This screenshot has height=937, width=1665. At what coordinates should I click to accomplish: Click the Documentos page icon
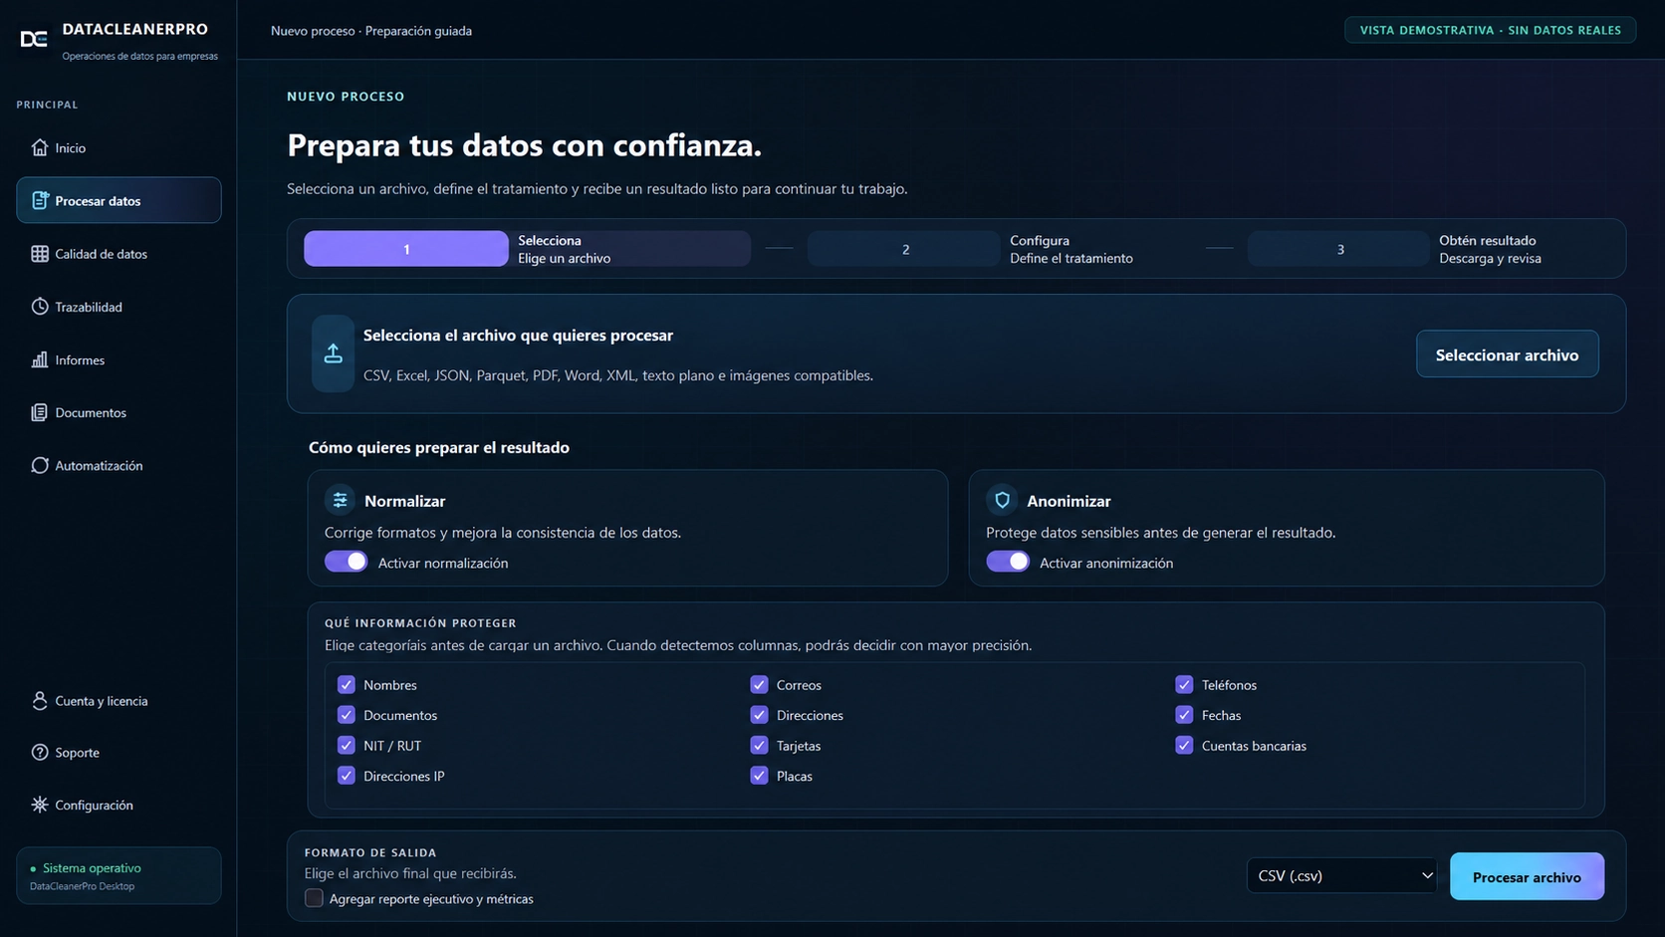tap(40, 412)
